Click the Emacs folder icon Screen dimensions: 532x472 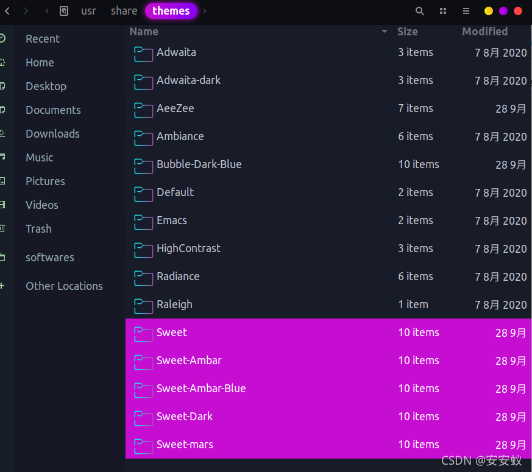coord(143,222)
